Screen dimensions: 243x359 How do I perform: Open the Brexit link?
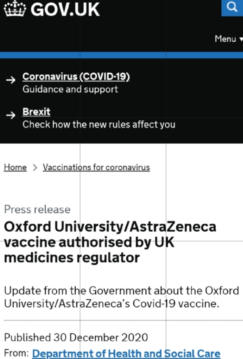pyautogui.click(x=36, y=112)
